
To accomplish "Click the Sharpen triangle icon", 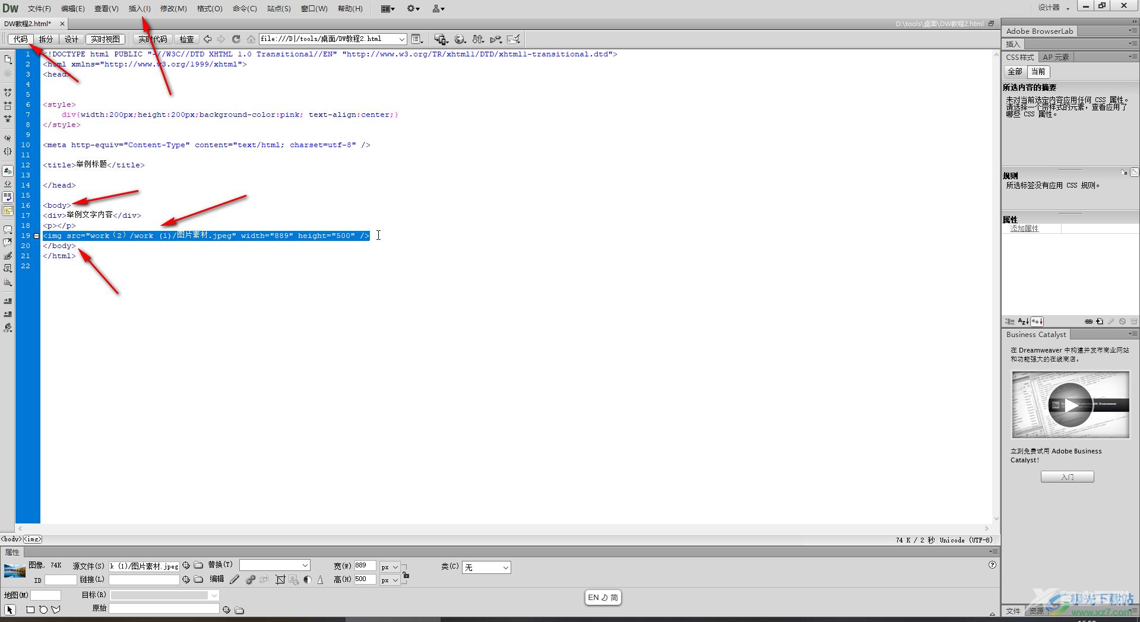I will 320,579.
